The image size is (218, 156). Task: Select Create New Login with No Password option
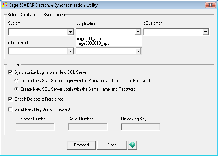[16, 81]
